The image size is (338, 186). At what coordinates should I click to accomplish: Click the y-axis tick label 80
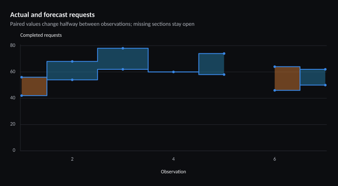(13, 46)
